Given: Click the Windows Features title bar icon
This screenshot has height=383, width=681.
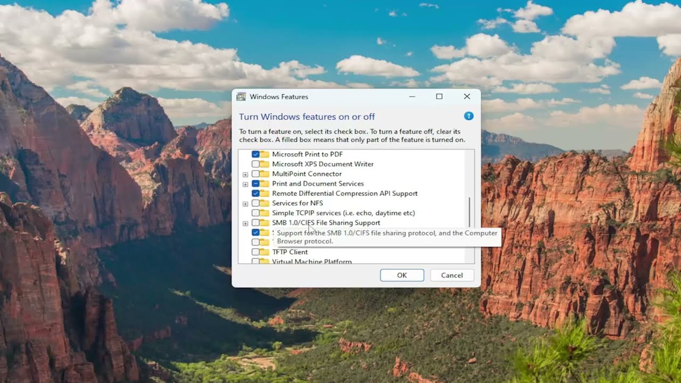Looking at the screenshot, I should (x=241, y=97).
